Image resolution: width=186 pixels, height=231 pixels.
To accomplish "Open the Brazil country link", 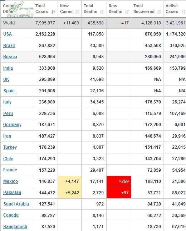I will click(x=9, y=46).
